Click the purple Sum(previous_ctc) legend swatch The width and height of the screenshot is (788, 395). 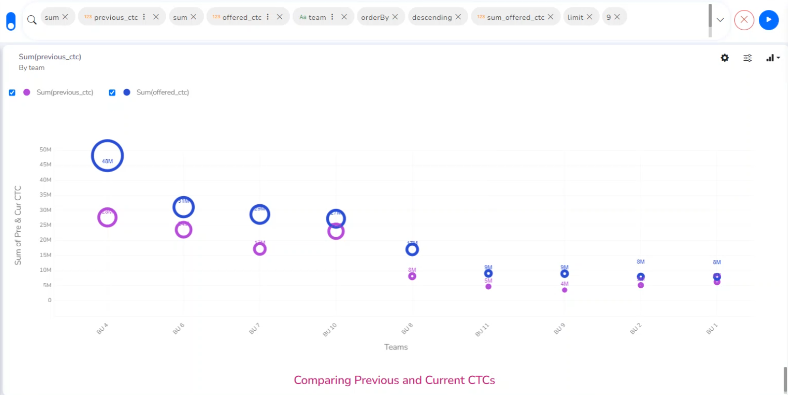coord(27,92)
